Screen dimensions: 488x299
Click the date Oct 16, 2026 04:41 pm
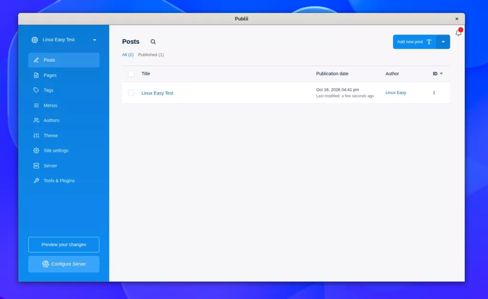tap(338, 90)
